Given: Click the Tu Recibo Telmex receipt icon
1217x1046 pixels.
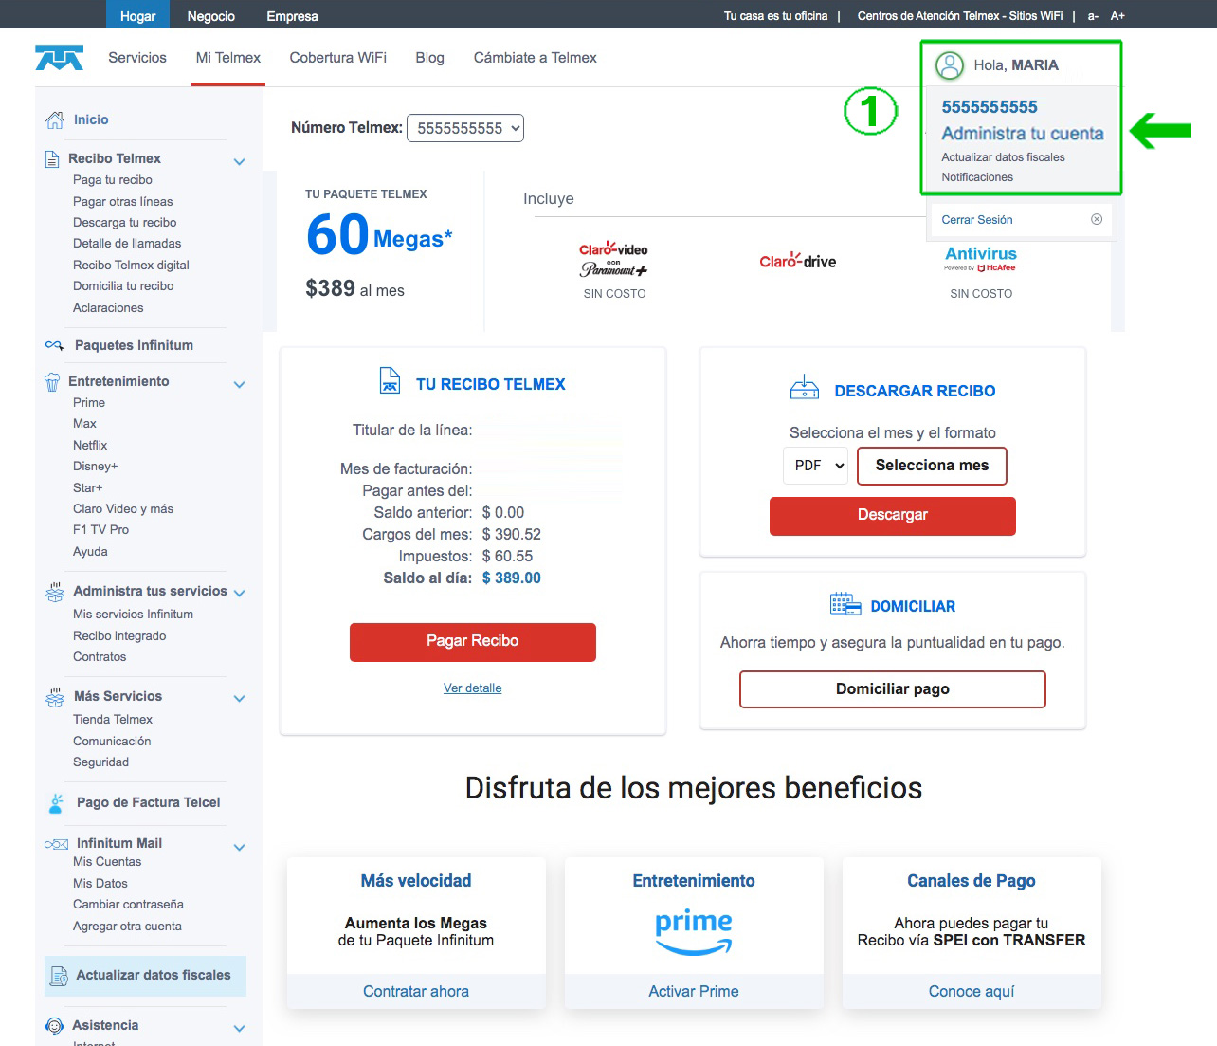Looking at the screenshot, I should pos(390,380).
